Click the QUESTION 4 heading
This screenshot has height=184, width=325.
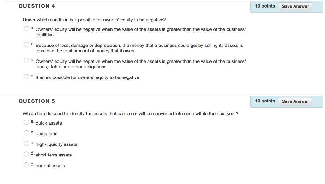[36, 6]
